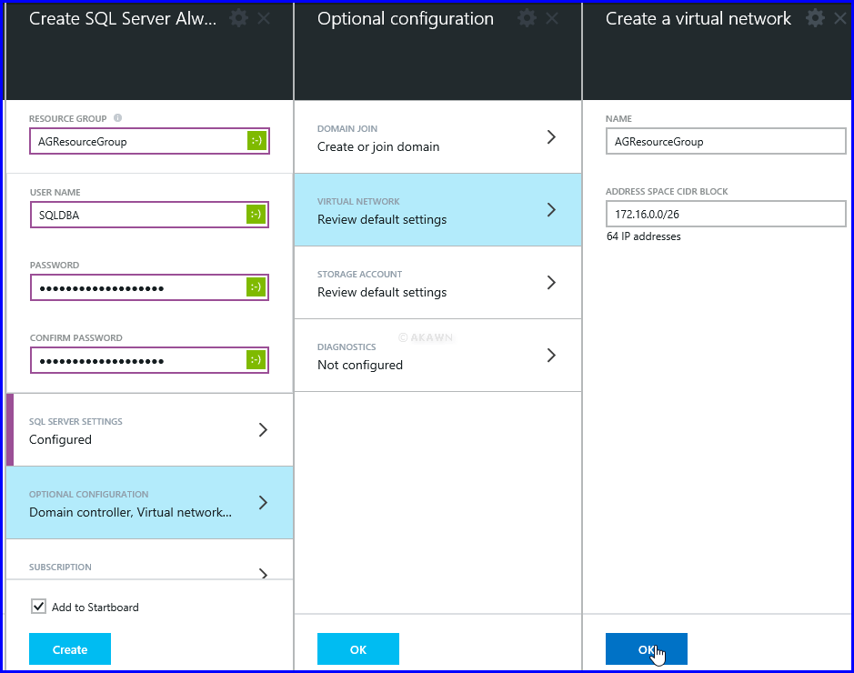Click the smiley validation icon in Password field

point(256,287)
